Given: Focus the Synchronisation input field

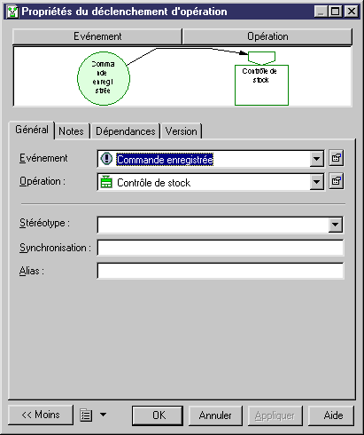Looking at the screenshot, I should tap(221, 248).
